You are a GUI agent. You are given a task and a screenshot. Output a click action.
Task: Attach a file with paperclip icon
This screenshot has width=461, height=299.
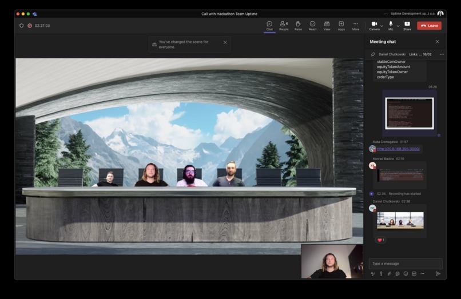pyautogui.click(x=390, y=274)
